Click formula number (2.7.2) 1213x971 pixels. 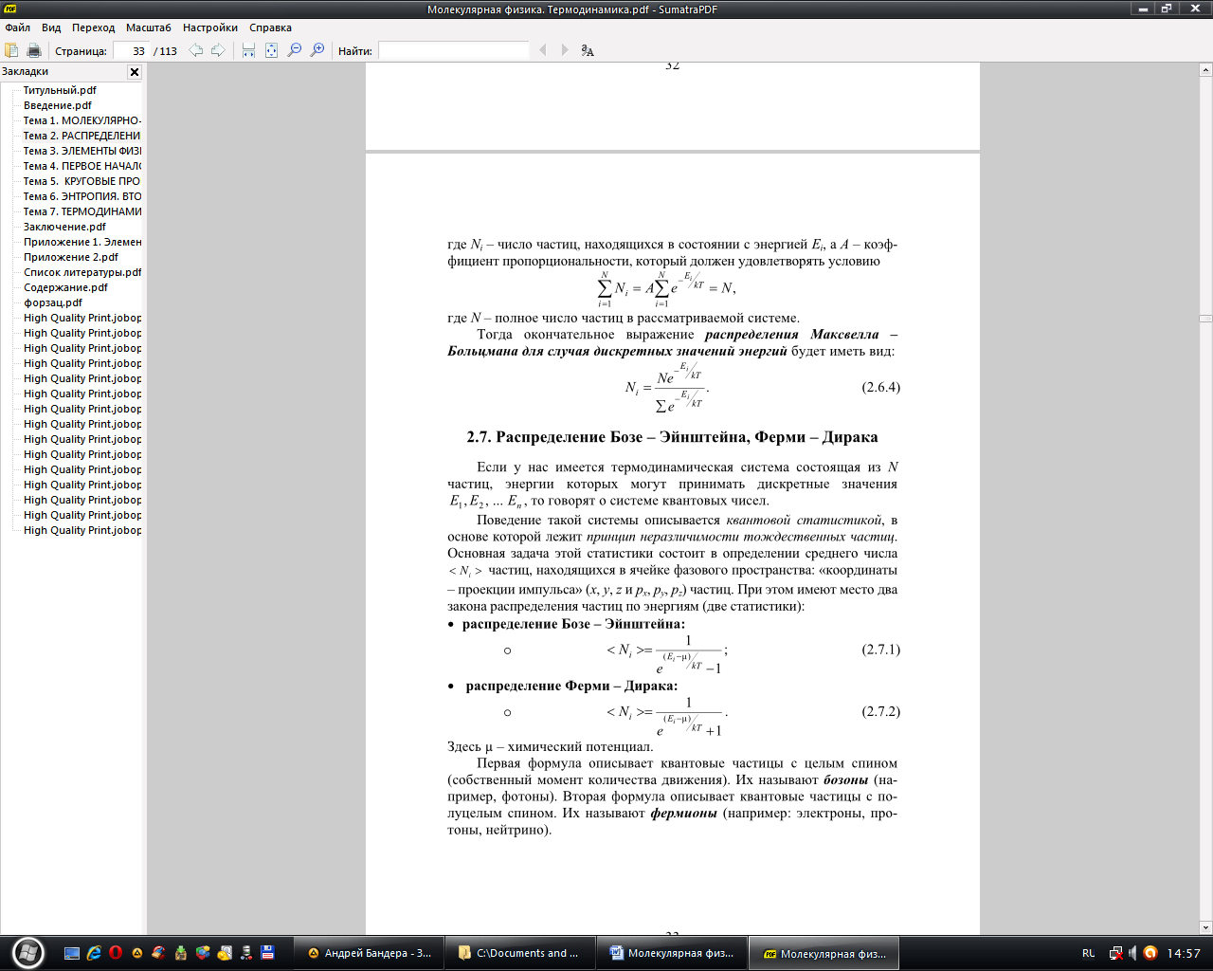tap(881, 711)
